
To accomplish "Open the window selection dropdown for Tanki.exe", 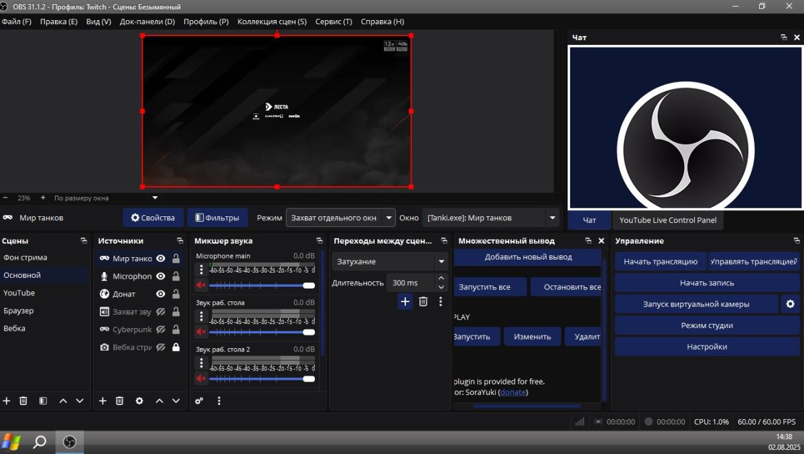I will [x=552, y=218].
